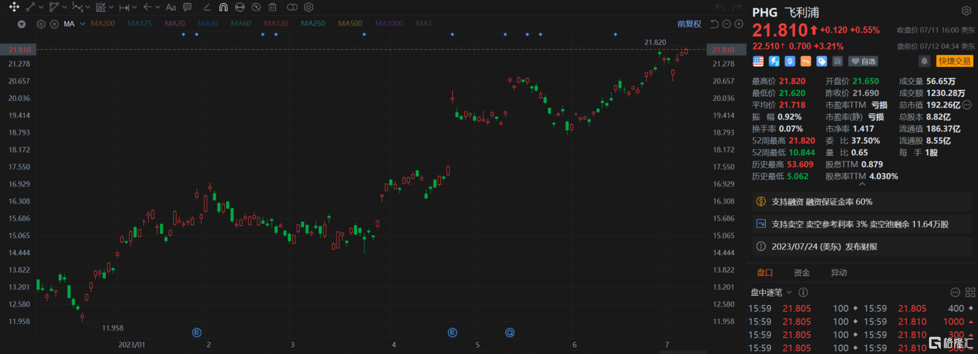
Task: Click the 快捷交易 quick trade button
Action: 954,61
